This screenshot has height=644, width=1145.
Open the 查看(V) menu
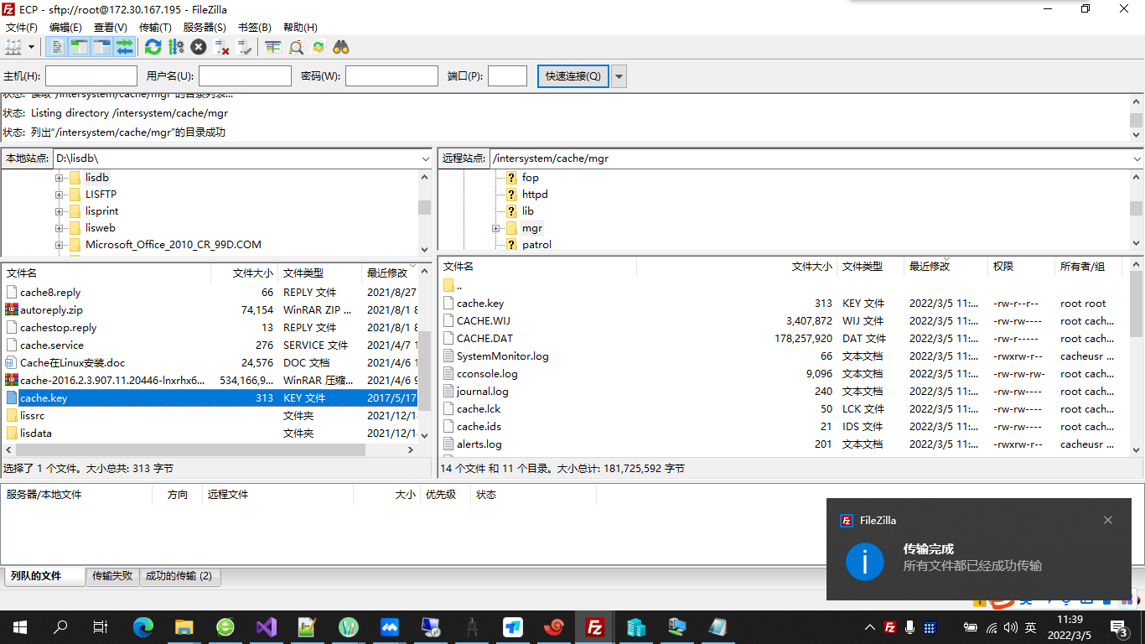pos(110,28)
